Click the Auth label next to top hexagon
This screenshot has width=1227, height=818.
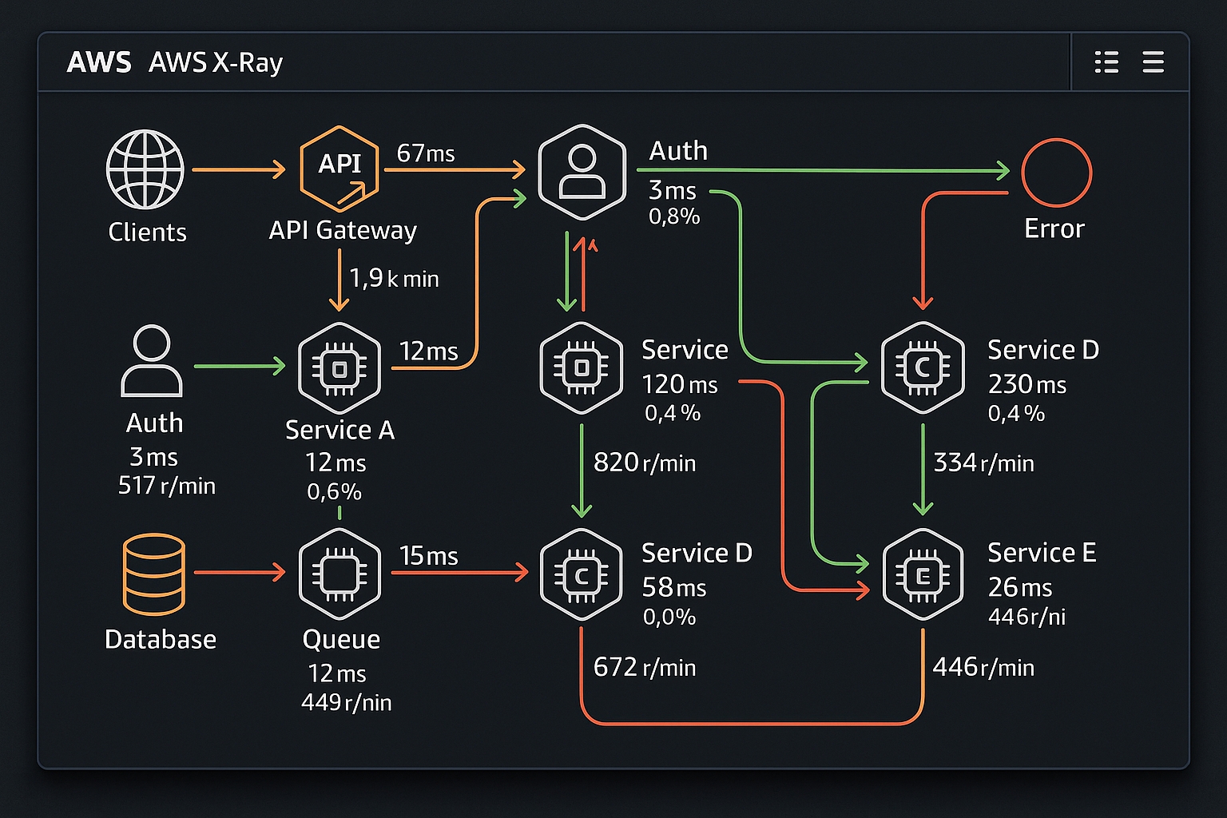click(678, 151)
